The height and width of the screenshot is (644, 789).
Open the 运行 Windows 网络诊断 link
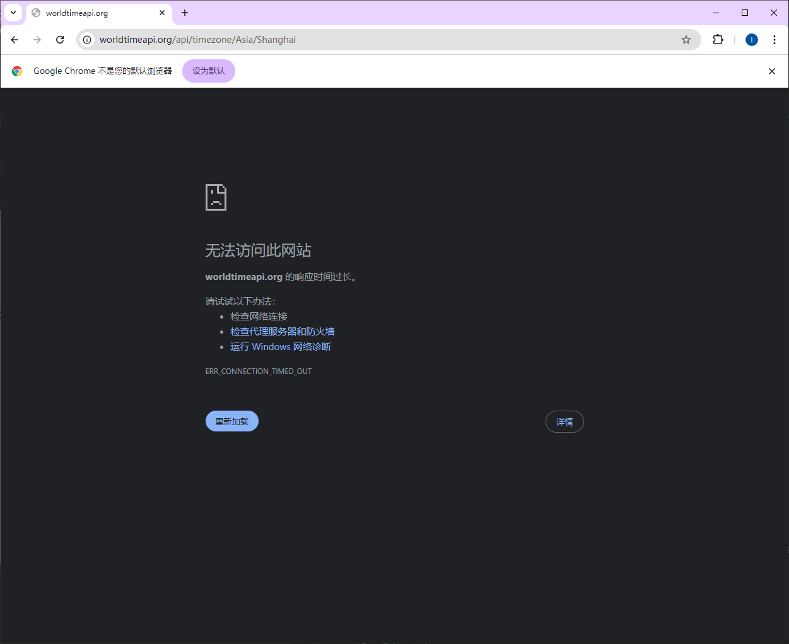(281, 346)
